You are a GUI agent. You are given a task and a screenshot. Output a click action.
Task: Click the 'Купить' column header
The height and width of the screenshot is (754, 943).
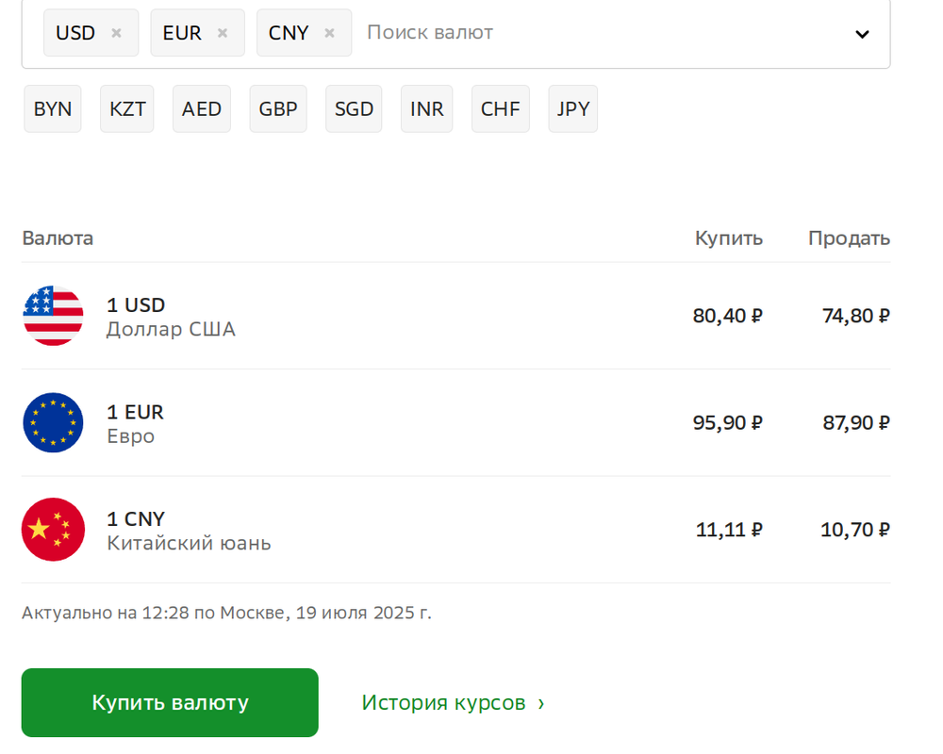tap(728, 238)
